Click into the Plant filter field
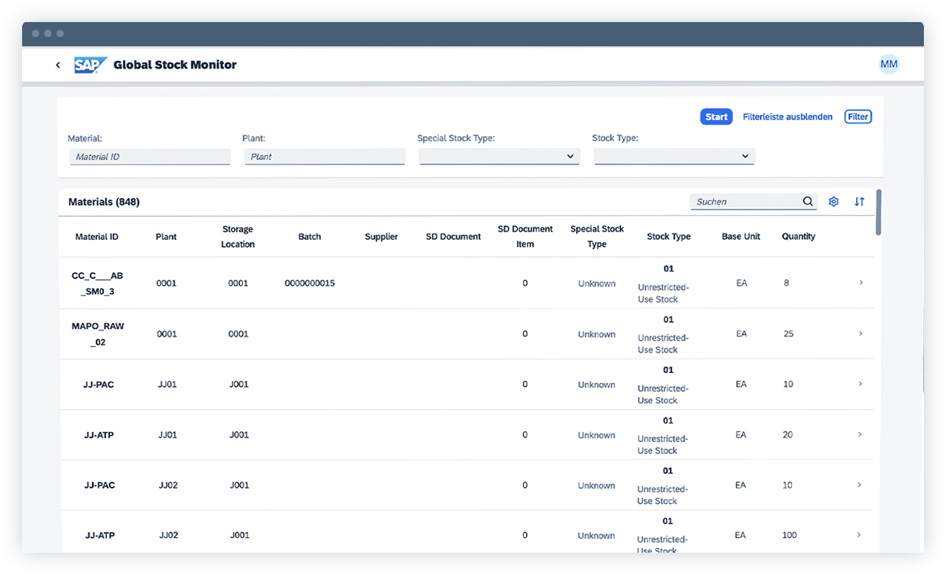 pyautogui.click(x=324, y=156)
